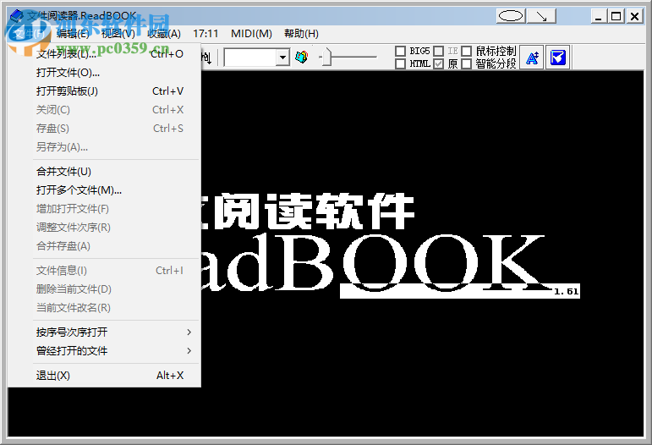Image resolution: width=652 pixels, height=445 pixels.
Task: Open the MIDI(M) menu
Action: pyautogui.click(x=251, y=34)
